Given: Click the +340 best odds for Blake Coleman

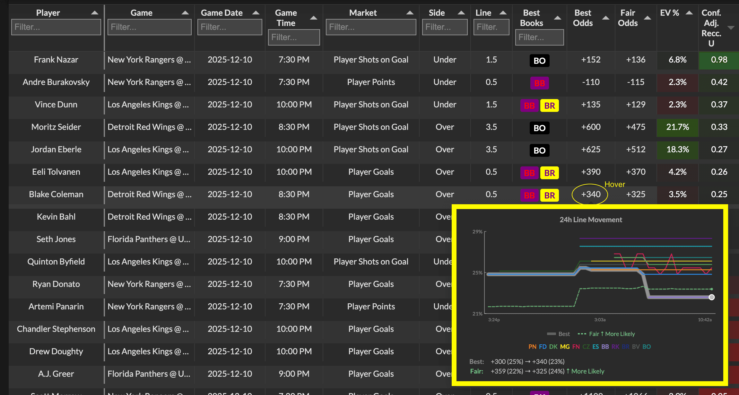Looking at the screenshot, I should tap(590, 194).
